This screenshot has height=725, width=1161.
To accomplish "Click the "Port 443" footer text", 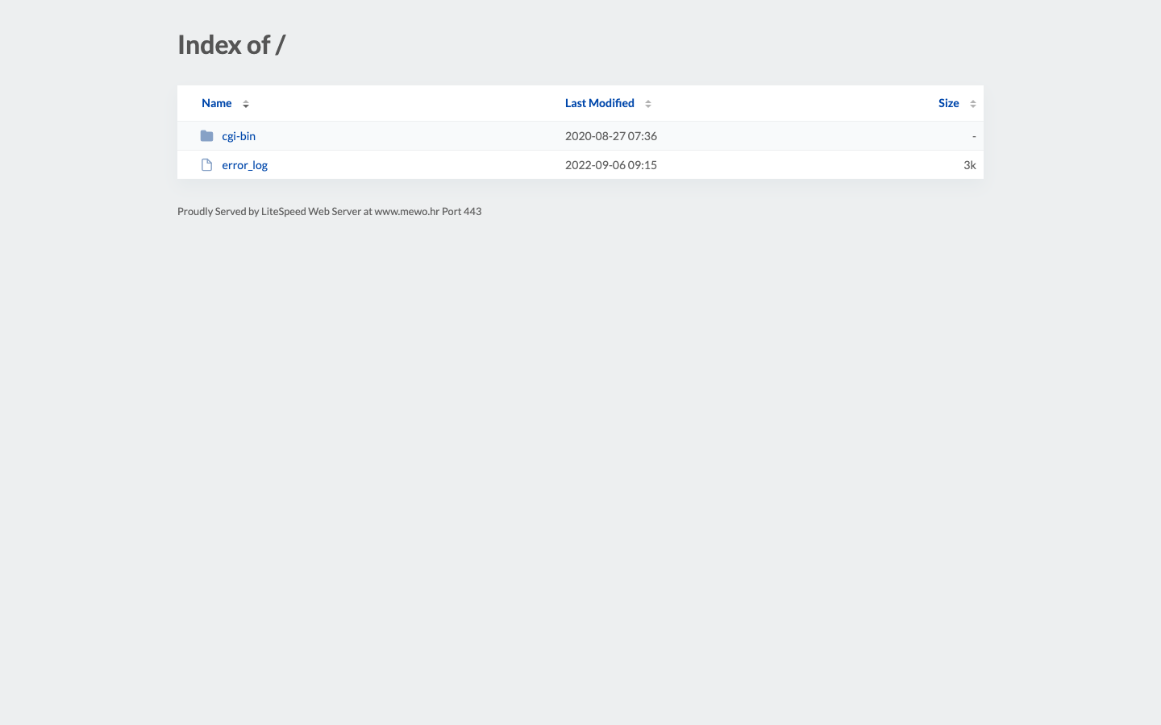I will pyautogui.click(x=462, y=212).
